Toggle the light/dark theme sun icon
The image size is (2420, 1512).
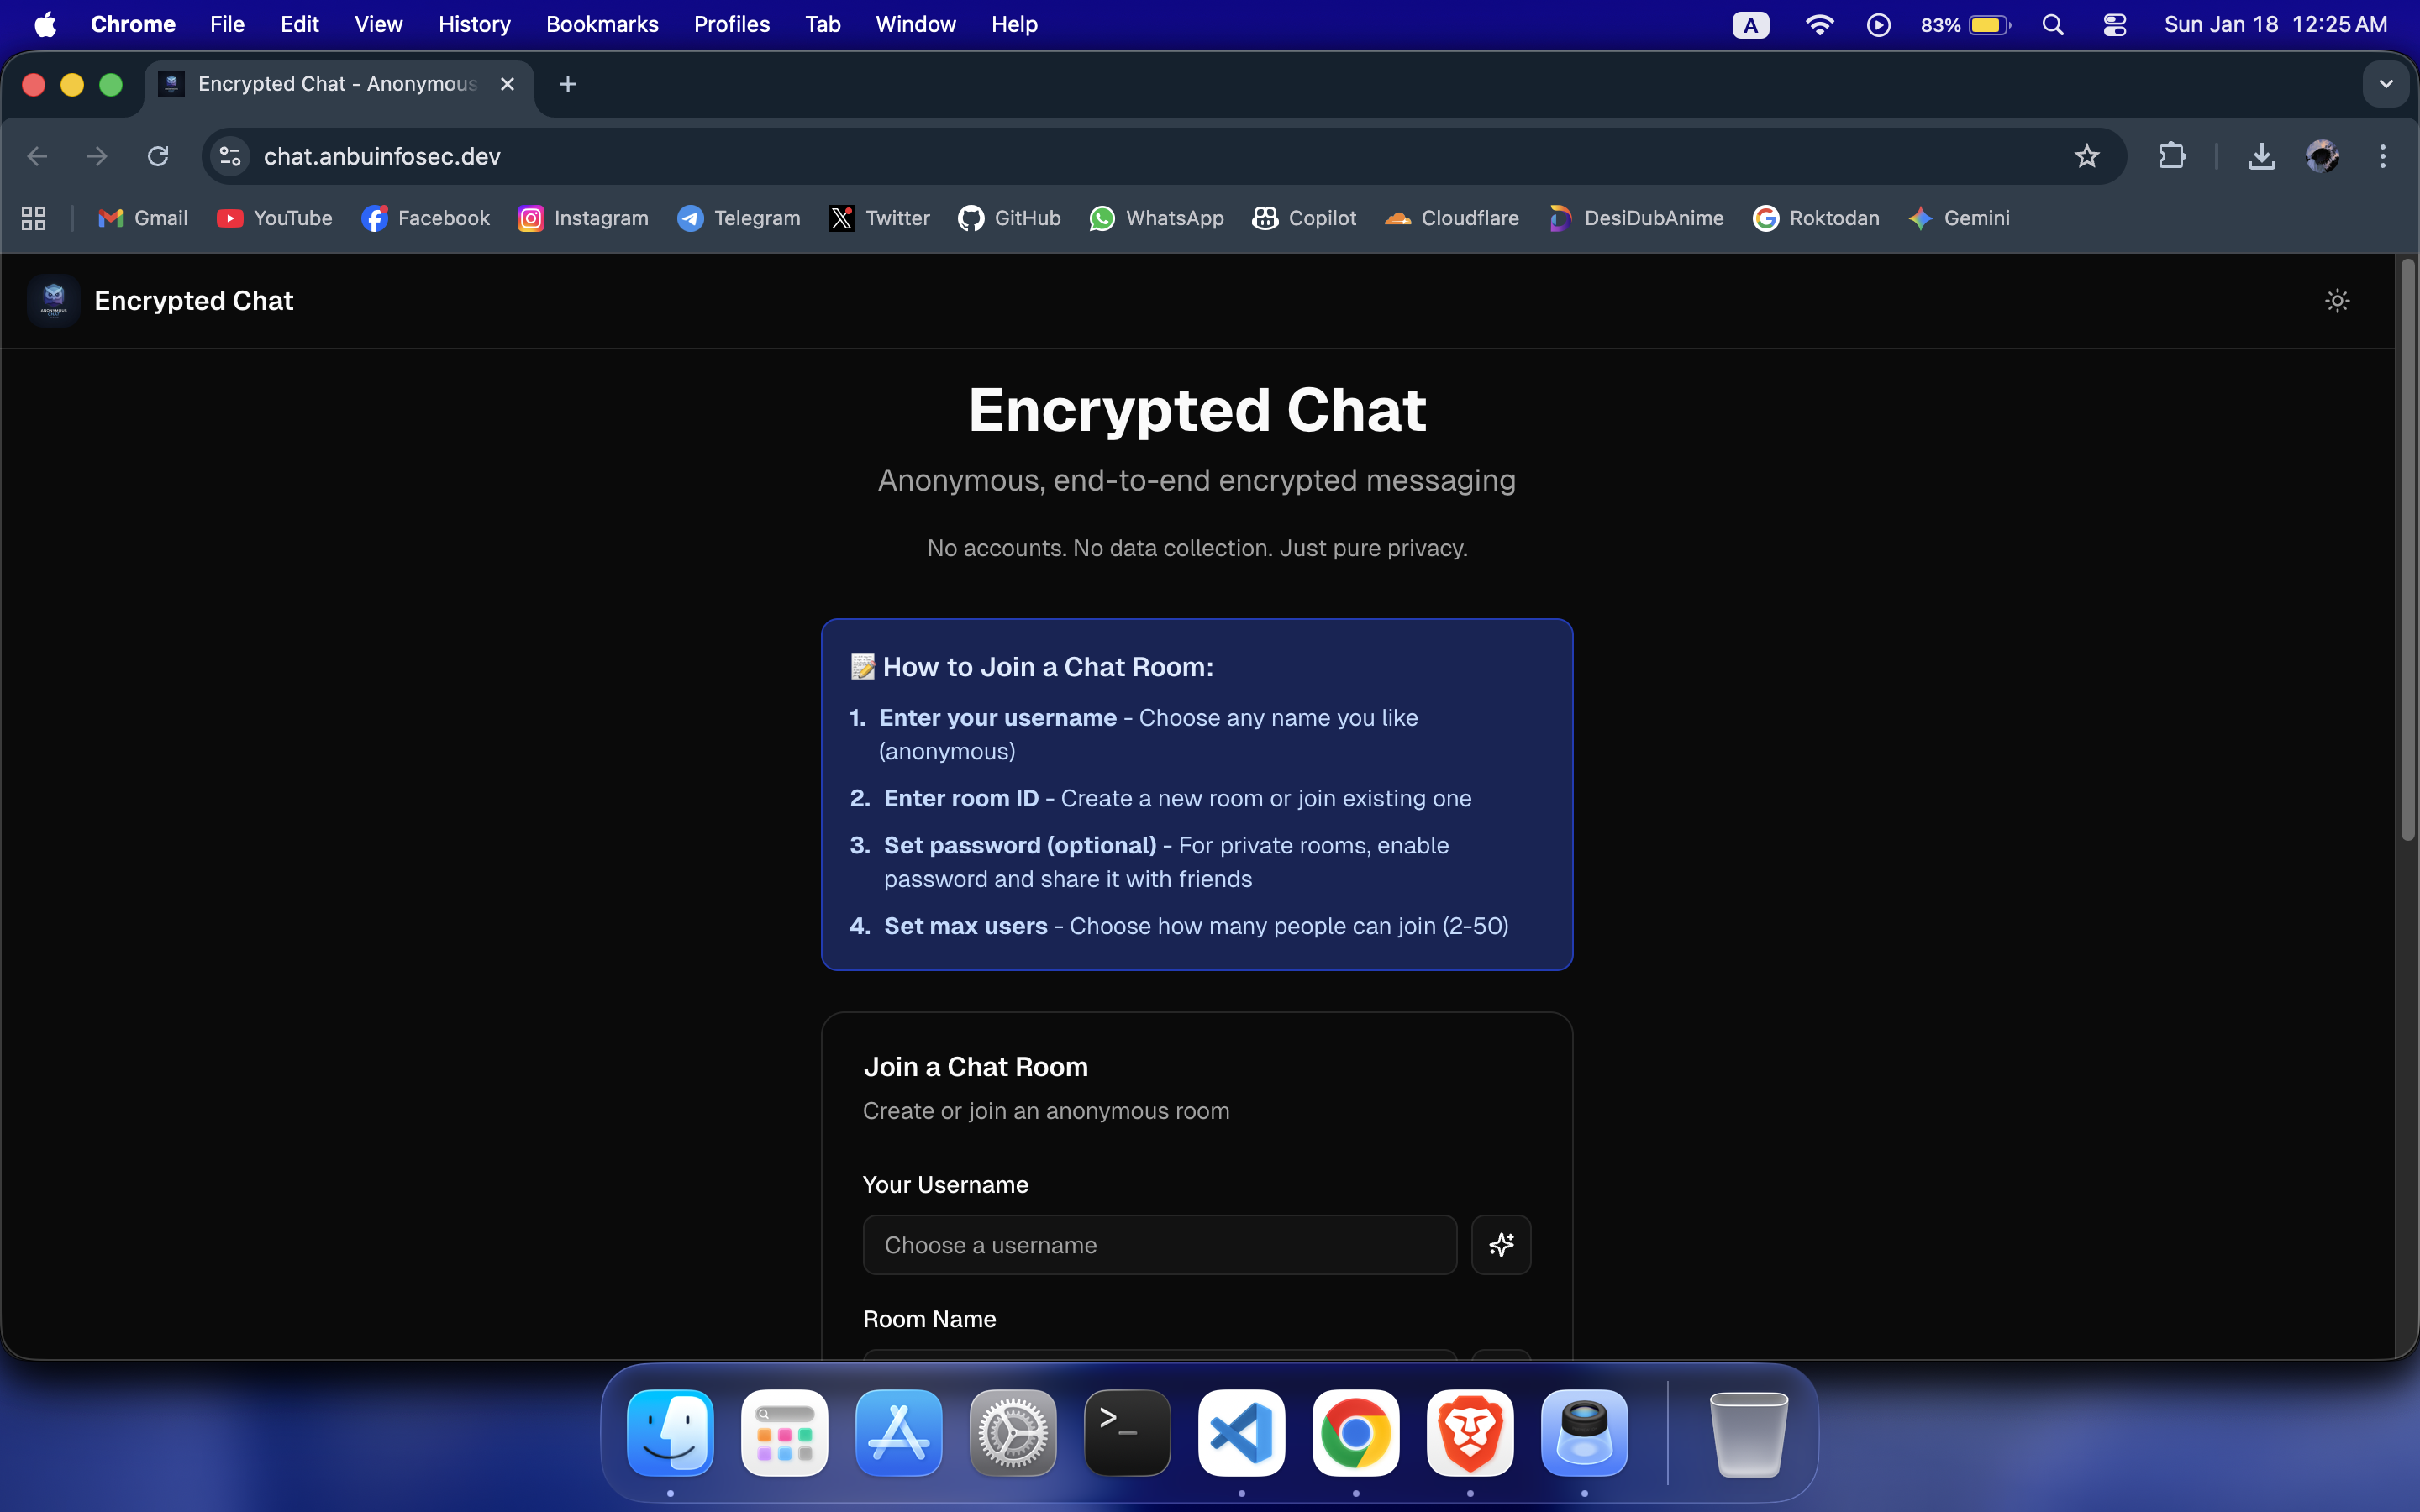(2336, 301)
